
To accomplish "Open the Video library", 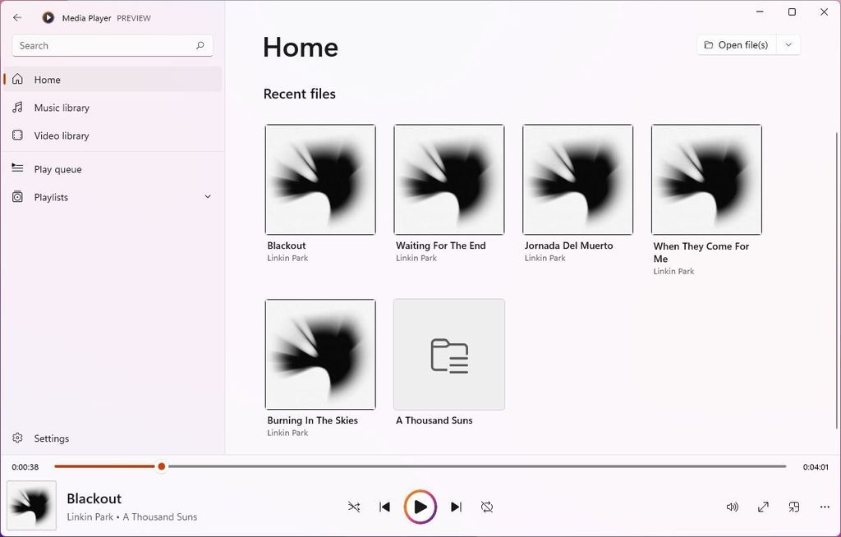I will tap(62, 135).
